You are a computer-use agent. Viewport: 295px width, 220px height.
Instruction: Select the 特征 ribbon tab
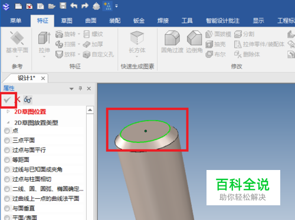point(42,21)
